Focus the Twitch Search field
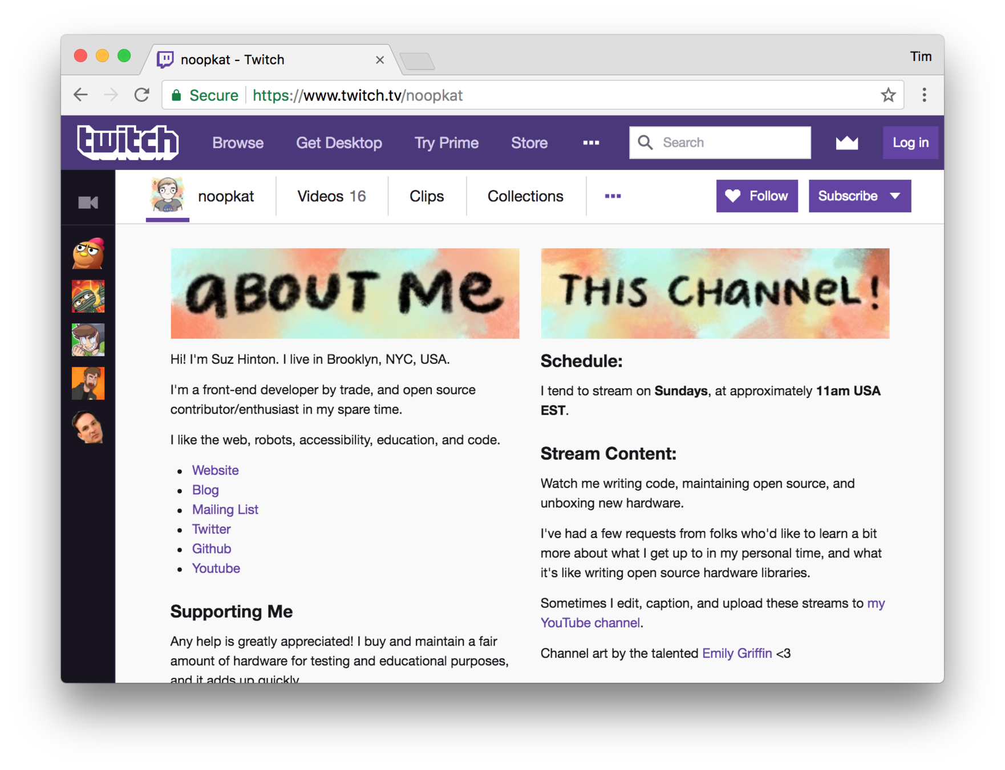1005x770 pixels. point(720,143)
